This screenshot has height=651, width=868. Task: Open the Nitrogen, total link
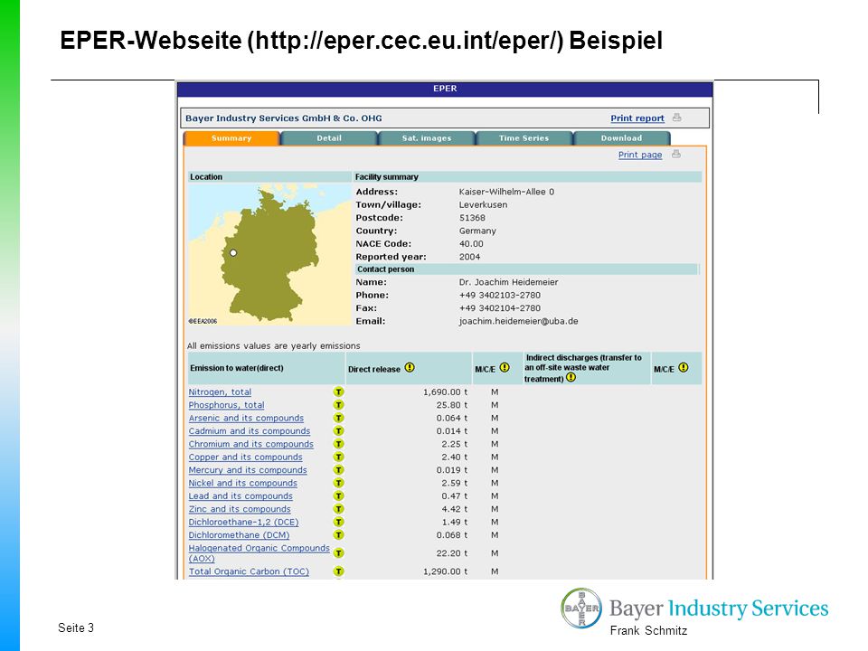(x=220, y=392)
